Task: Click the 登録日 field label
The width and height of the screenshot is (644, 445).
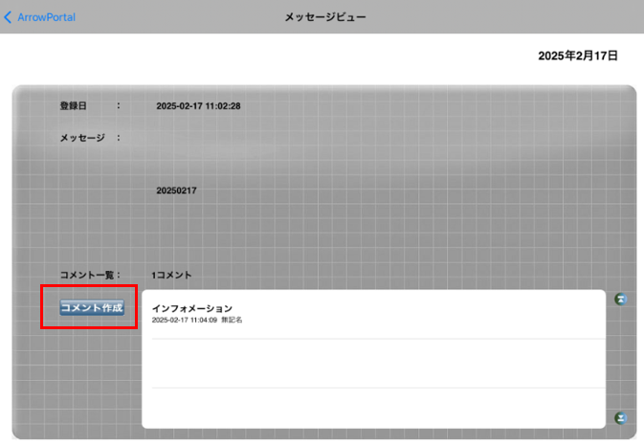Action: point(73,106)
